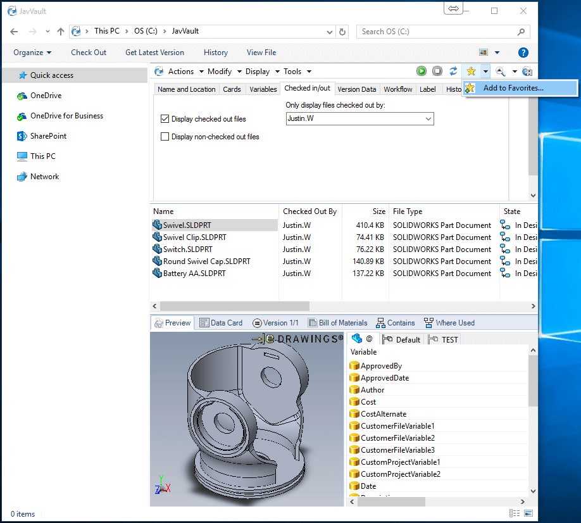Open the Bill of Materials tab
The height and width of the screenshot is (523, 581).
point(338,323)
